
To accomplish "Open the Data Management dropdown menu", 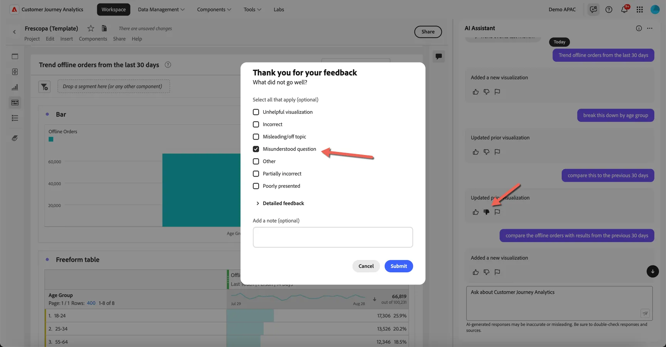I will point(161,9).
